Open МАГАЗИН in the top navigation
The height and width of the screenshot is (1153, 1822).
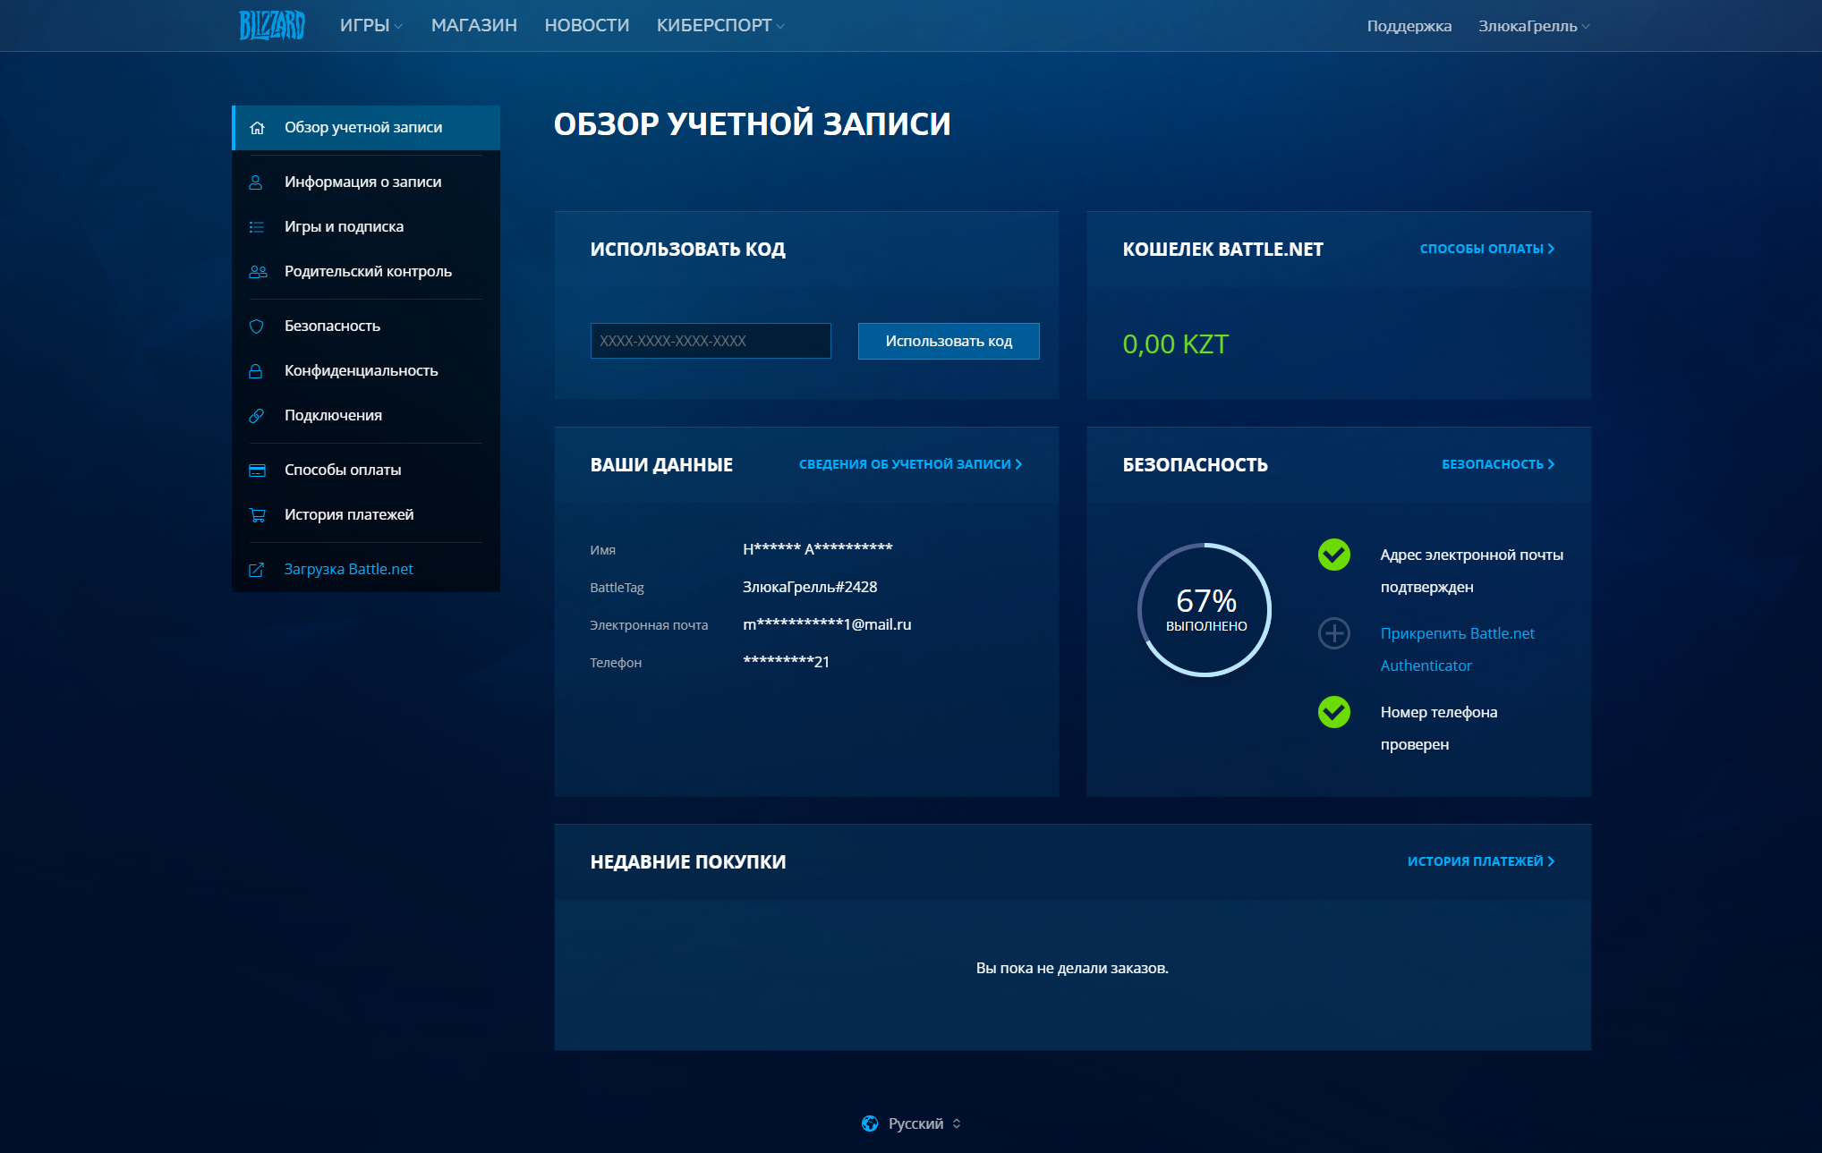(x=474, y=26)
